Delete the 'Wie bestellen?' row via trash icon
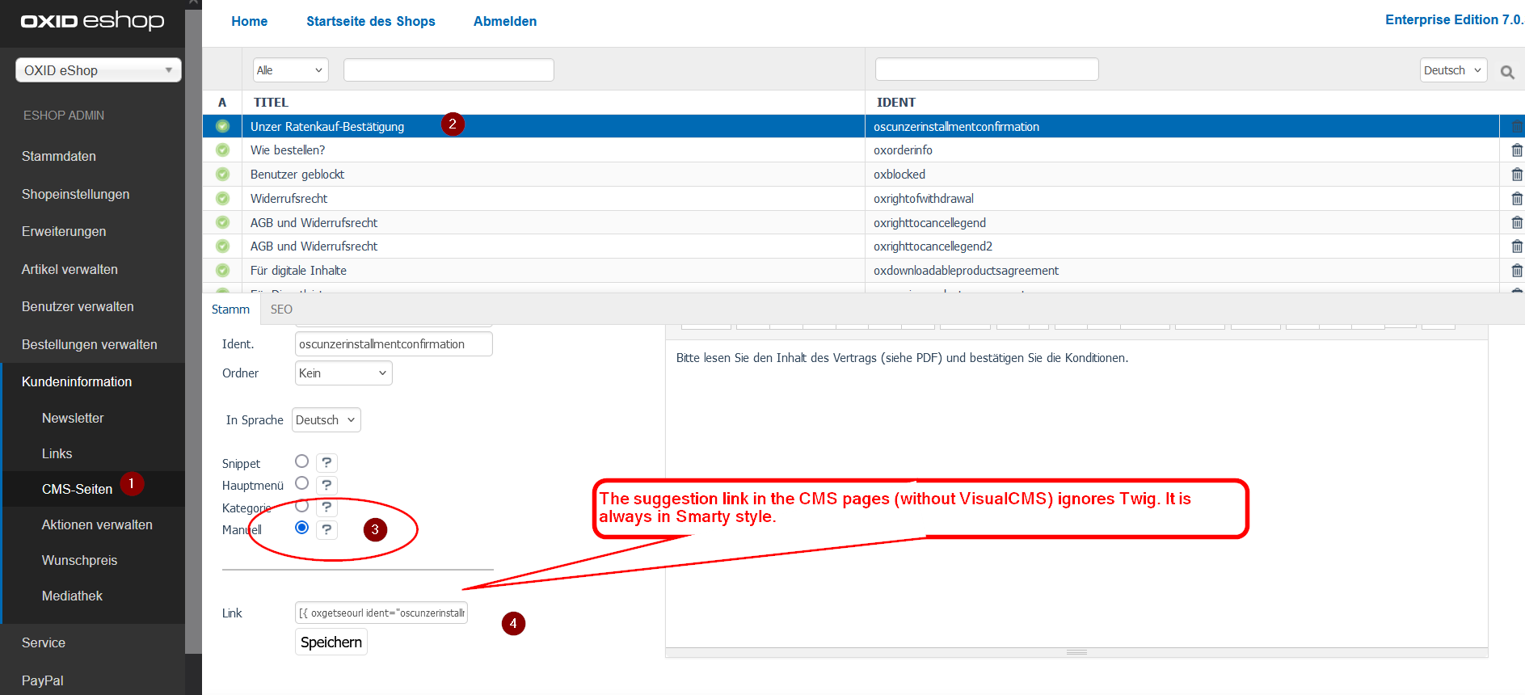Screen dimensions: 1525x695 [x=1516, y=150]
